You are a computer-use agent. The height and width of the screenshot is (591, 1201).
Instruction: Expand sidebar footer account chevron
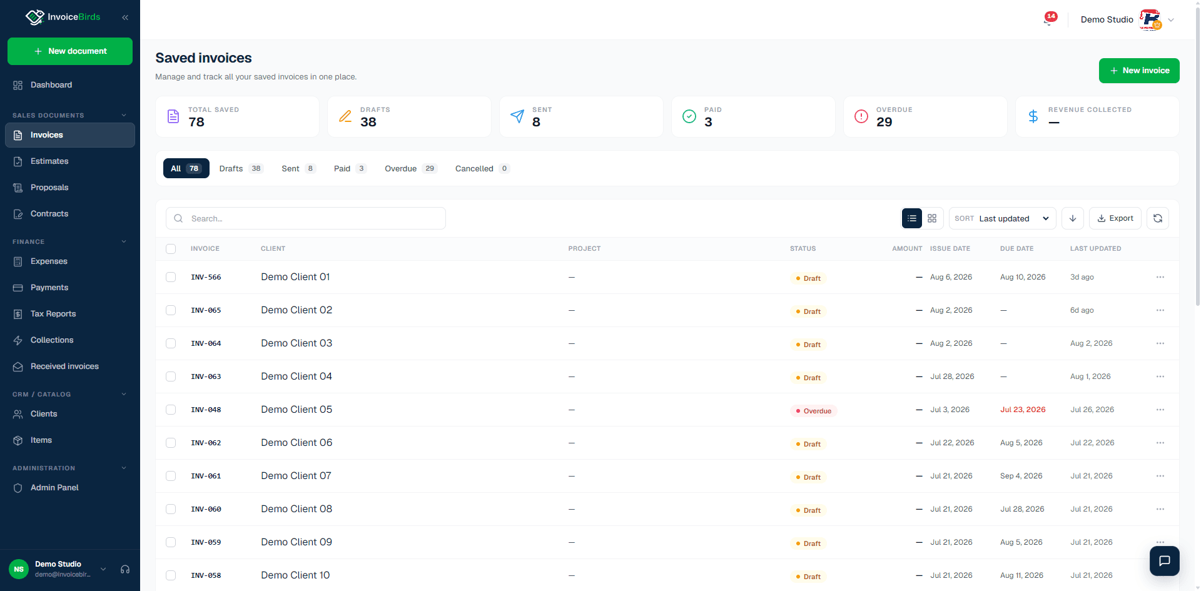(103, 569)
